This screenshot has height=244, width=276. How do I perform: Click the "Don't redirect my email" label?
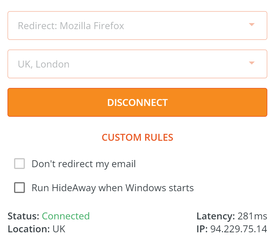[83, 164]
